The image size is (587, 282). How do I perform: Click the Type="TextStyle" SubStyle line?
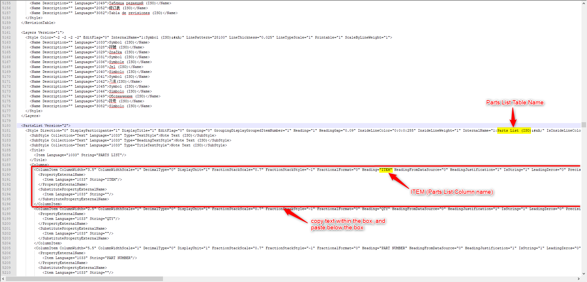(123, 135)
